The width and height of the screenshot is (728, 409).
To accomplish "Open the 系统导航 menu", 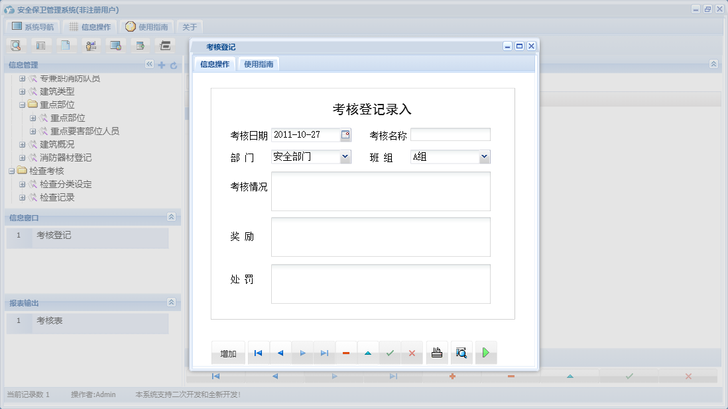I will [31, 26].
